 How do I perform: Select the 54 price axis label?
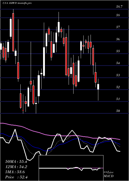coord(118,63)
